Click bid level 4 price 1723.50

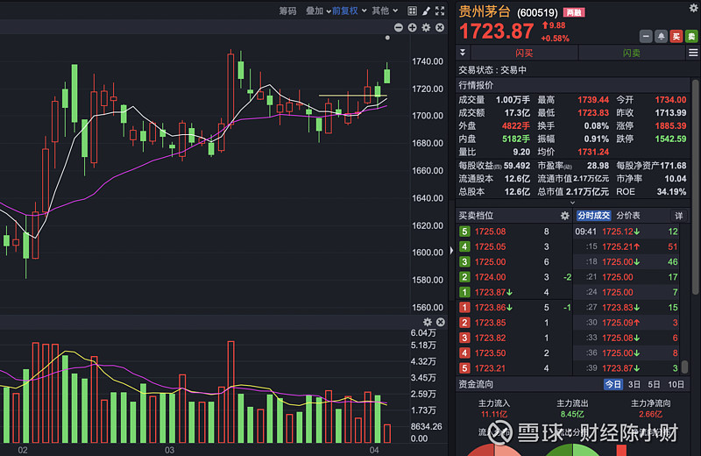(x=490, y=353)
